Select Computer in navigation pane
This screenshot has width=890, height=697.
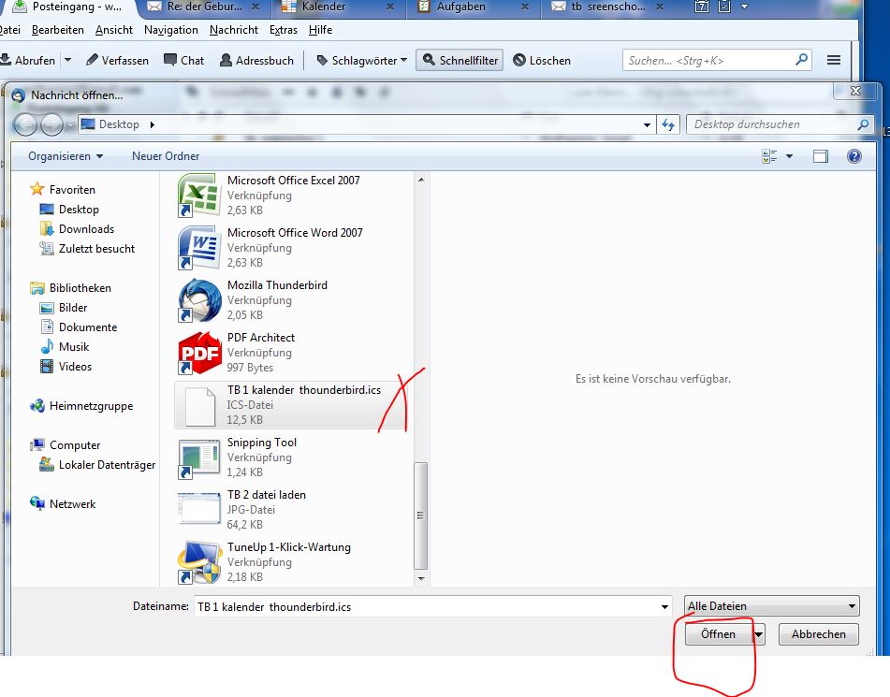(66, 445)
